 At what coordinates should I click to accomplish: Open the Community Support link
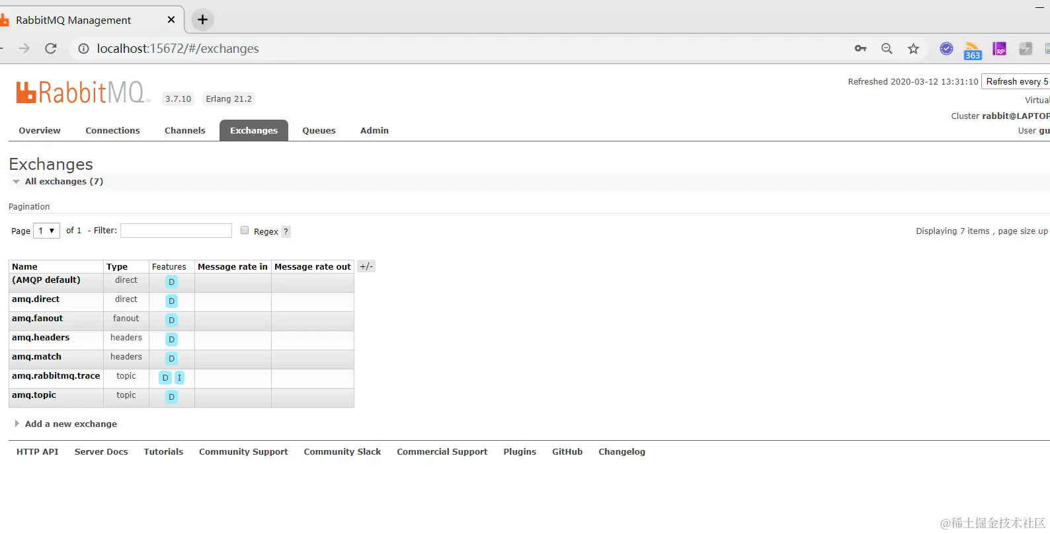click(243, 451)
